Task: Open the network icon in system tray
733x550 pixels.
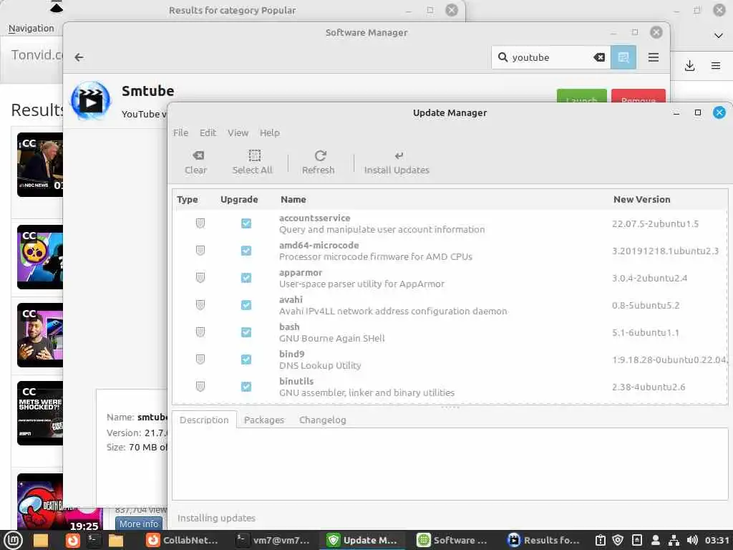Action: tap(674, 540)
